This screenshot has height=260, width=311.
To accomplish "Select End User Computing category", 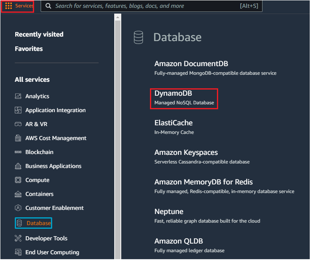I will 52,252.
